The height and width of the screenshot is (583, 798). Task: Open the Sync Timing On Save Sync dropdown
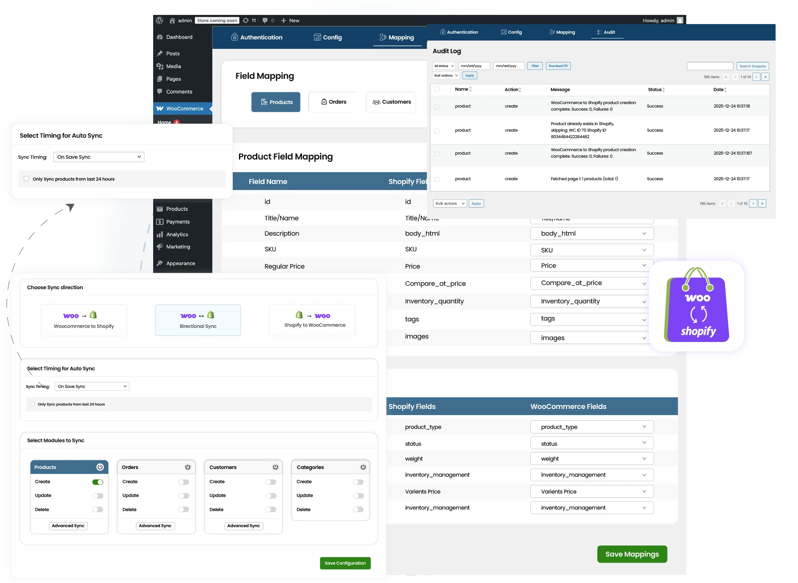point(99,157)
